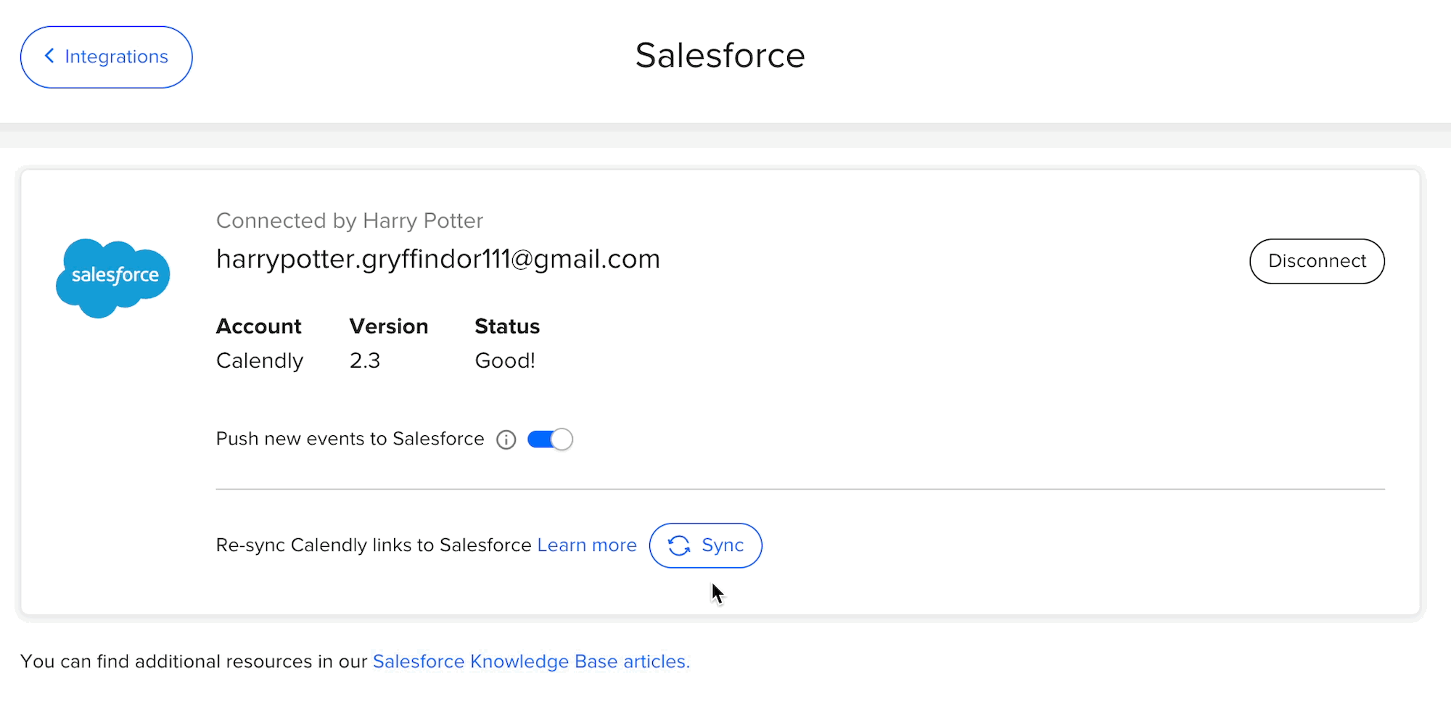Toggle Push new events to Salesforce switch

point(550,439)
